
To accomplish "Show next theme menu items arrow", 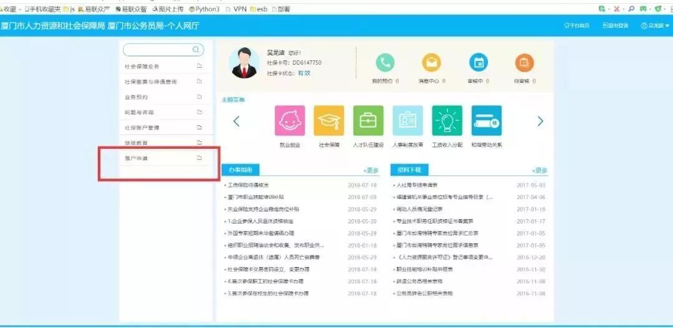I will click(540, 121).
